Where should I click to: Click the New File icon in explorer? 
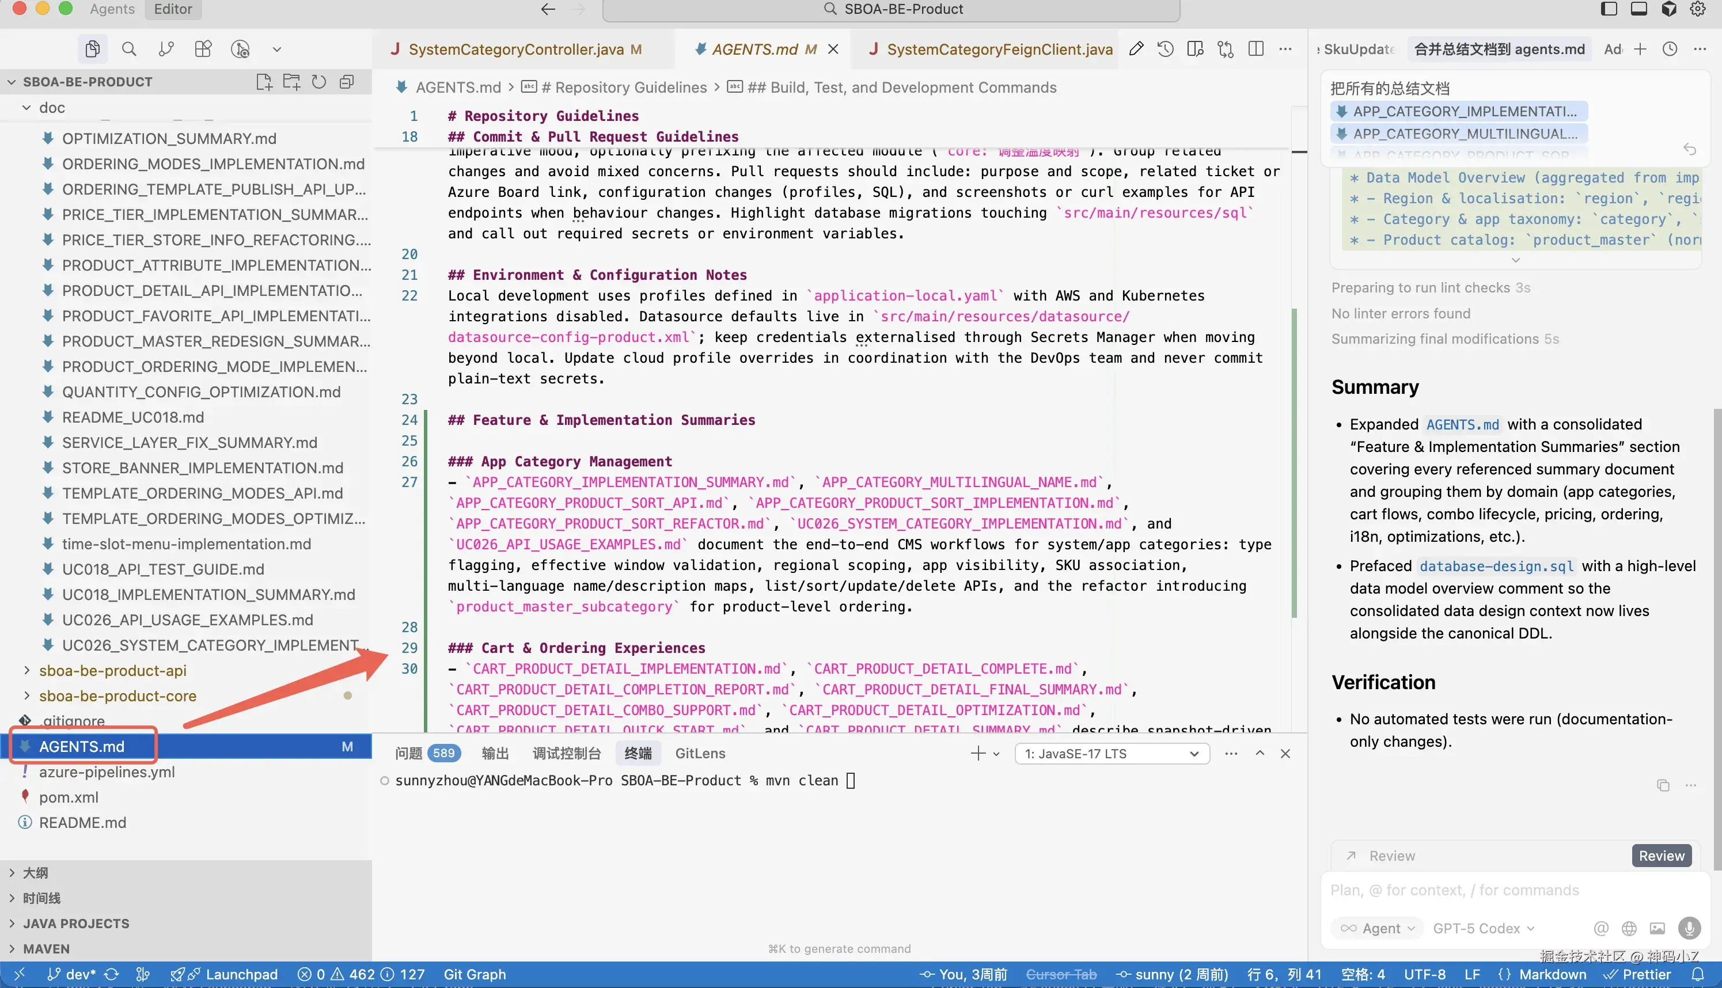click(264, 82)
